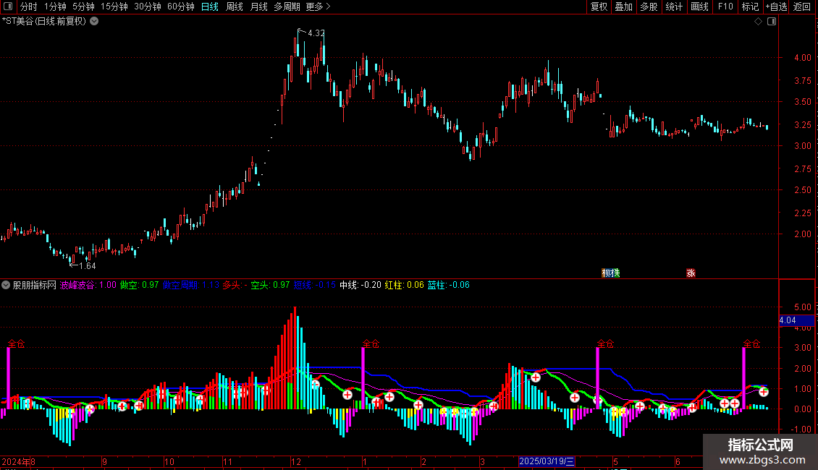The image size is (818, 470).
Task: Select the 60分钟 period tab
Action: [x=180, y=7]
